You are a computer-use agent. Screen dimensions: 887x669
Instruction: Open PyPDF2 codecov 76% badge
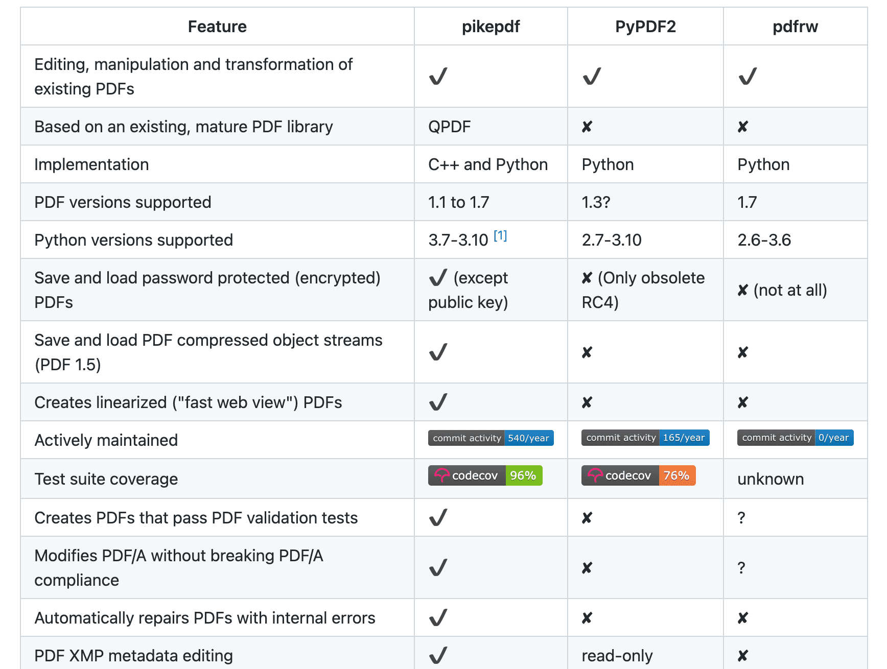(639, 475)
